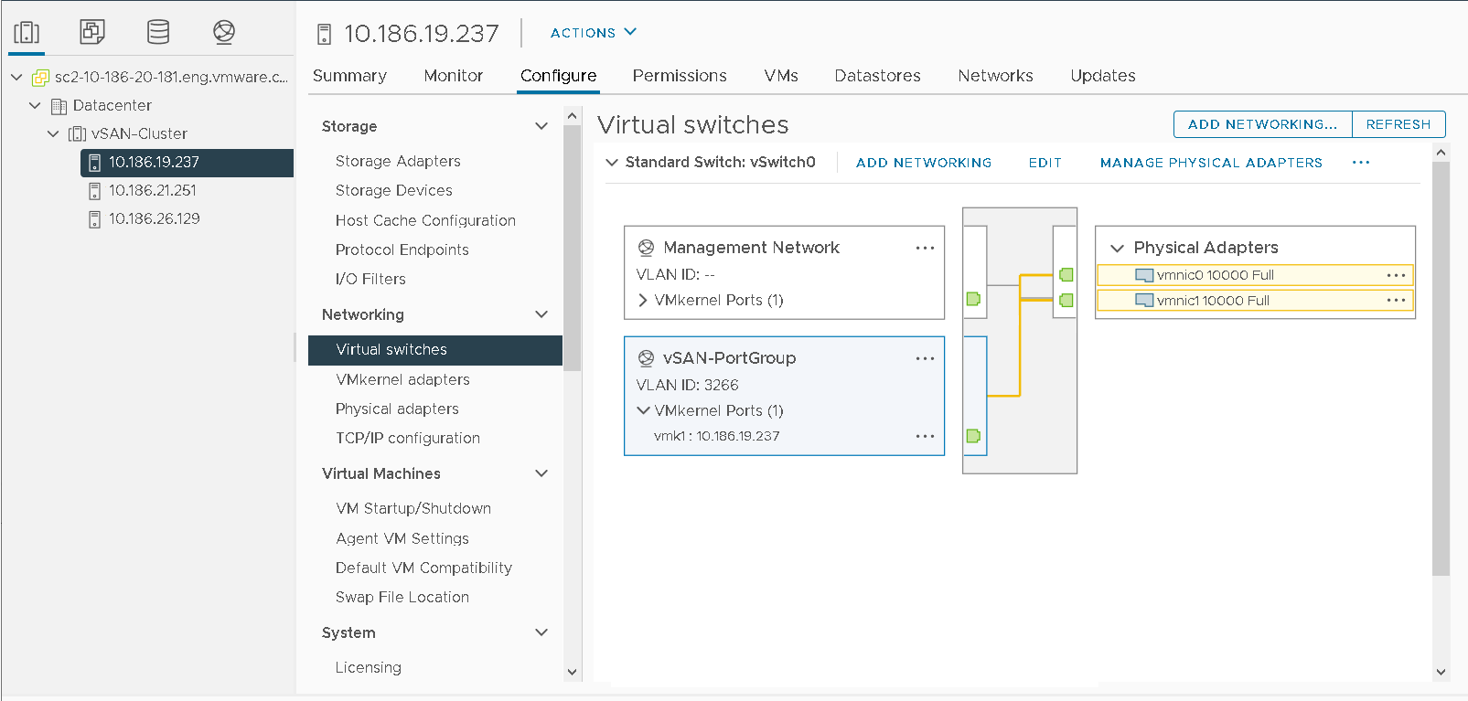
Task: Open vmk1 adapter more options menu
Action: (x=925, y=436)
